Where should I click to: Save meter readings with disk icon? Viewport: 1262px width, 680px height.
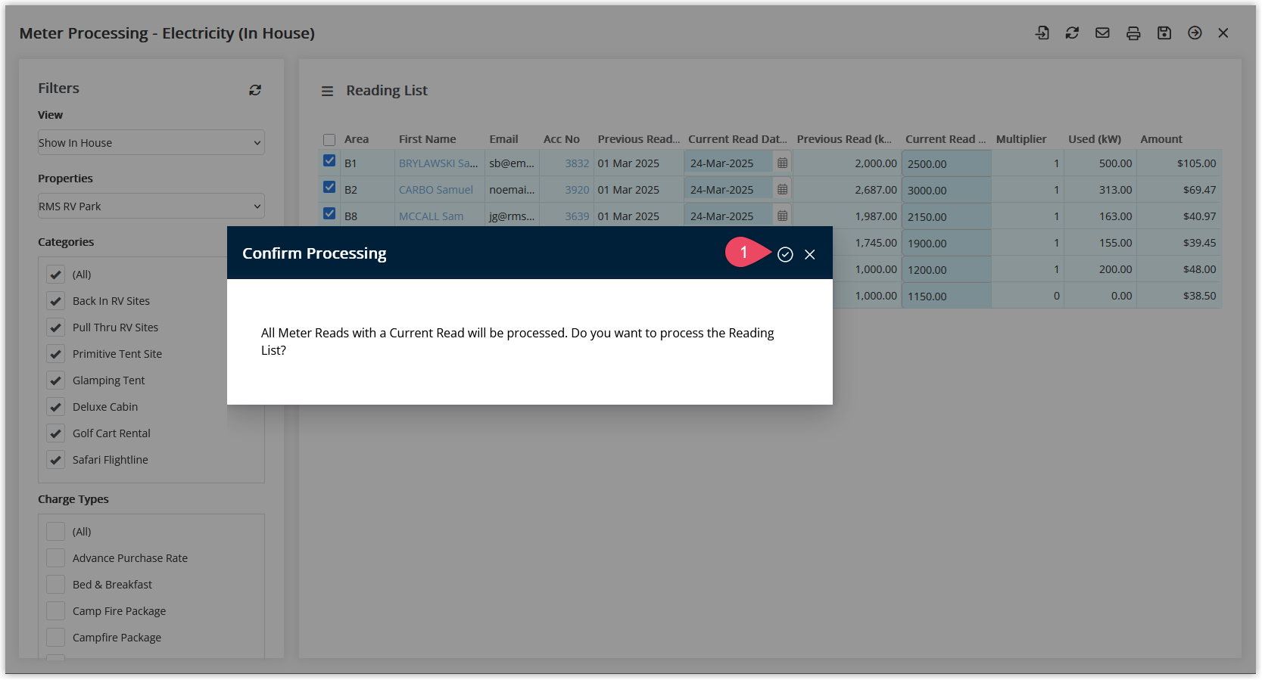1164,33
